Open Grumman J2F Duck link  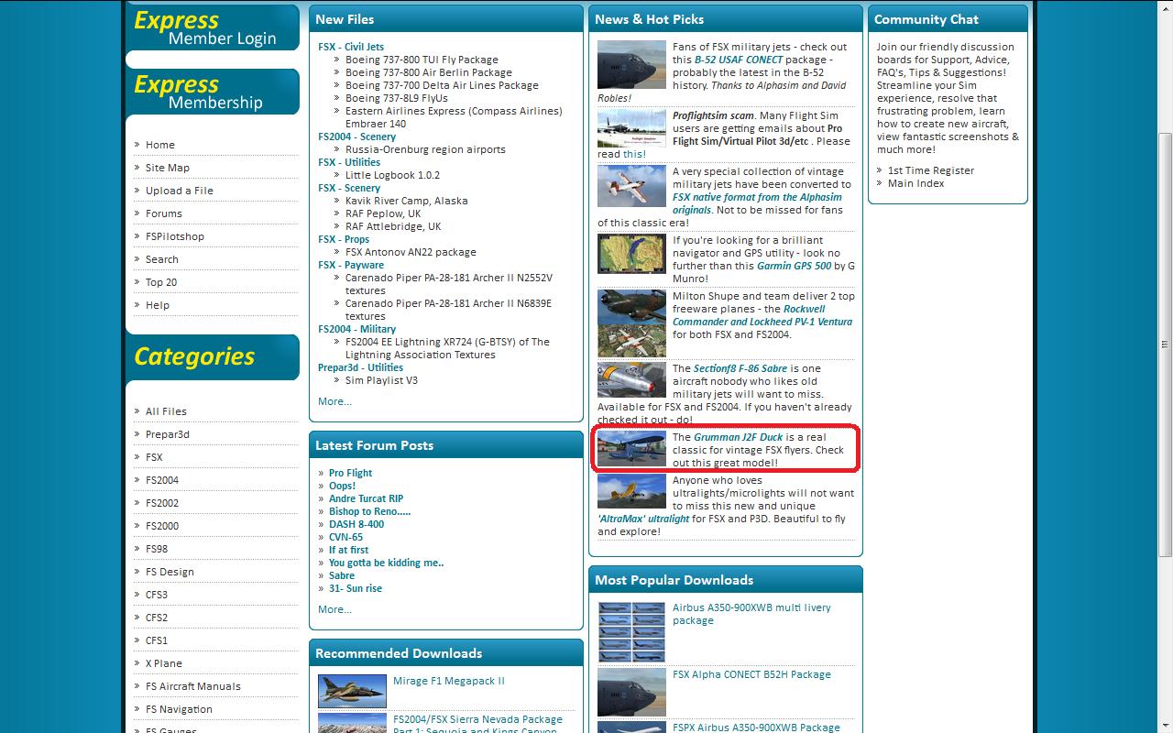[x=739, y=437]
